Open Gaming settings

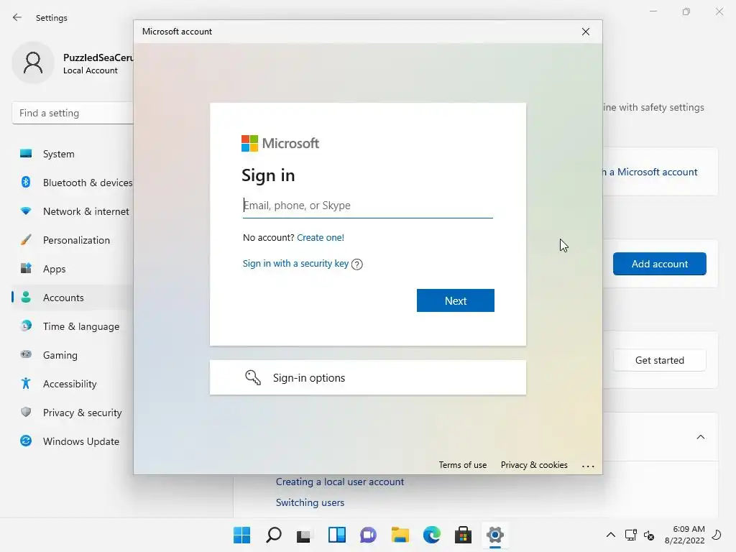(x=74, y=355)
